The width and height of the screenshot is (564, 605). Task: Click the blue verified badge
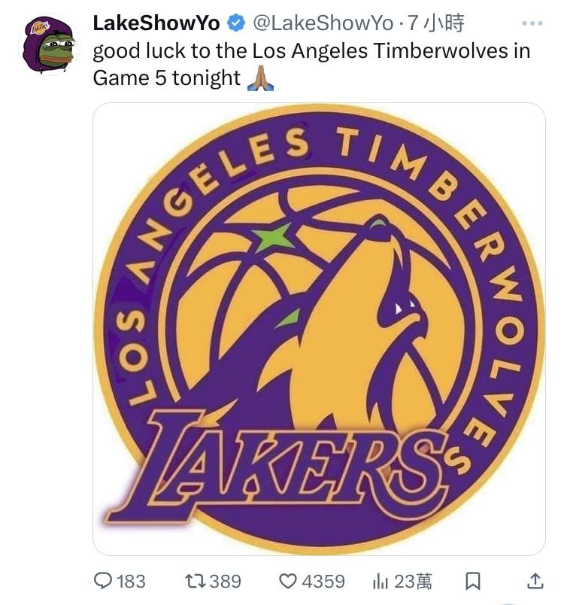[236, 23]
